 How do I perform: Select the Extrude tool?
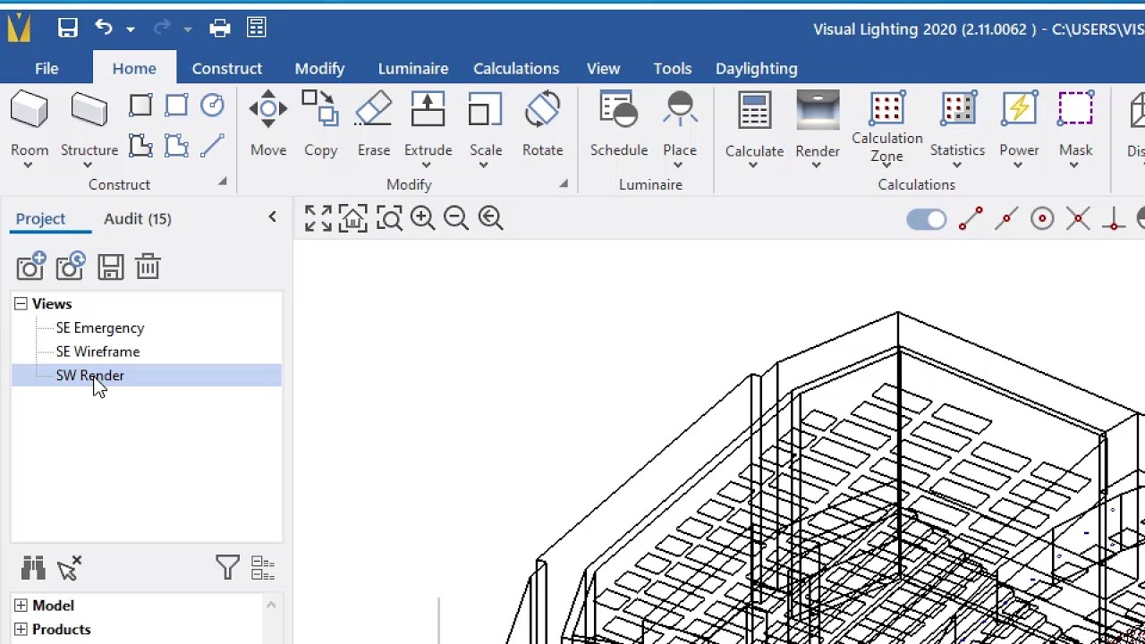pos(428,124)
